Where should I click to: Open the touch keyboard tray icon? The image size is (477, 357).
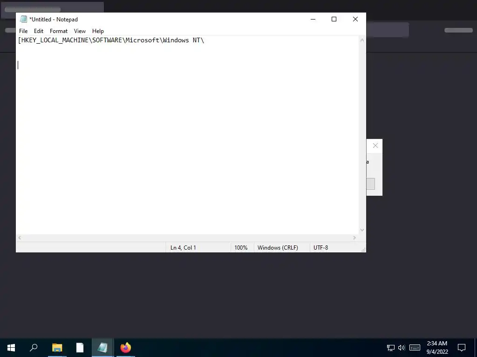point(415,348)
